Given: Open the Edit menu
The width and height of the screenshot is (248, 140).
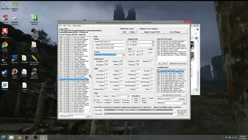Looking at the screenshot, I should 65,26.
